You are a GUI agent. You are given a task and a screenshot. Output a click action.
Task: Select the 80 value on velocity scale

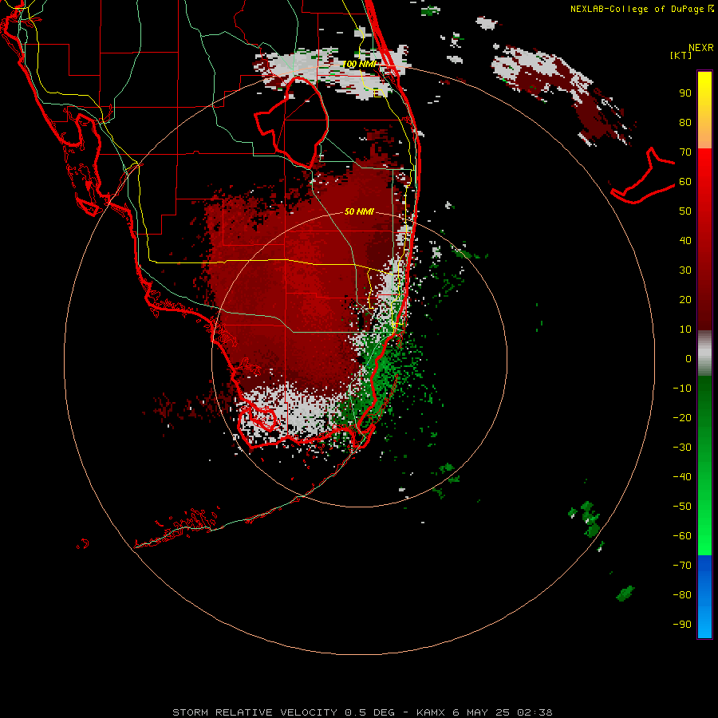pos(685,123)
